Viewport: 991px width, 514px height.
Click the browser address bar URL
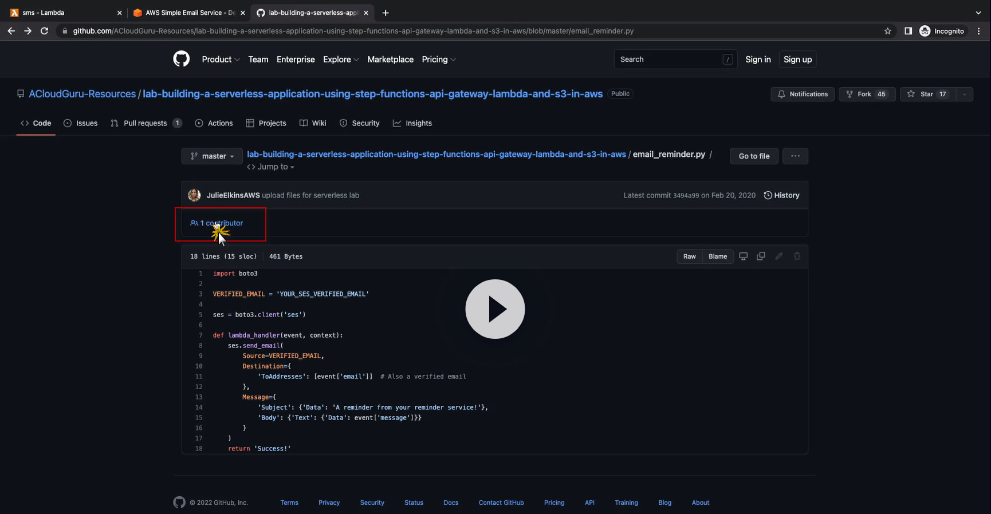tap(353, 31)
